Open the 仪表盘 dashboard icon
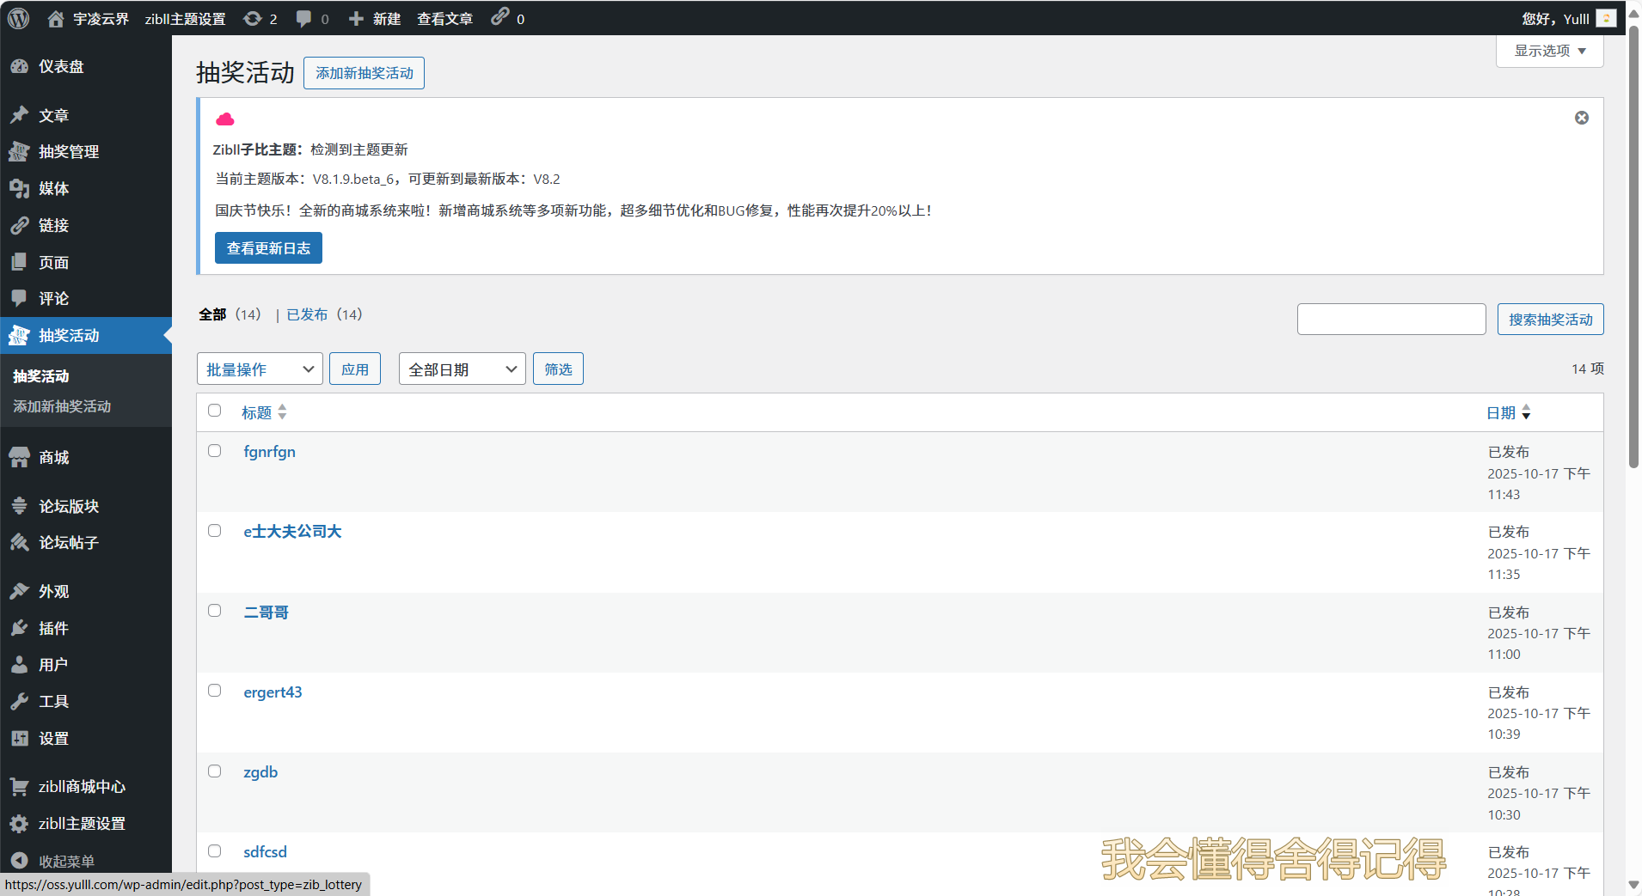Image resolution: width=1642 pixels, height=896 pixels. [19, 66]
